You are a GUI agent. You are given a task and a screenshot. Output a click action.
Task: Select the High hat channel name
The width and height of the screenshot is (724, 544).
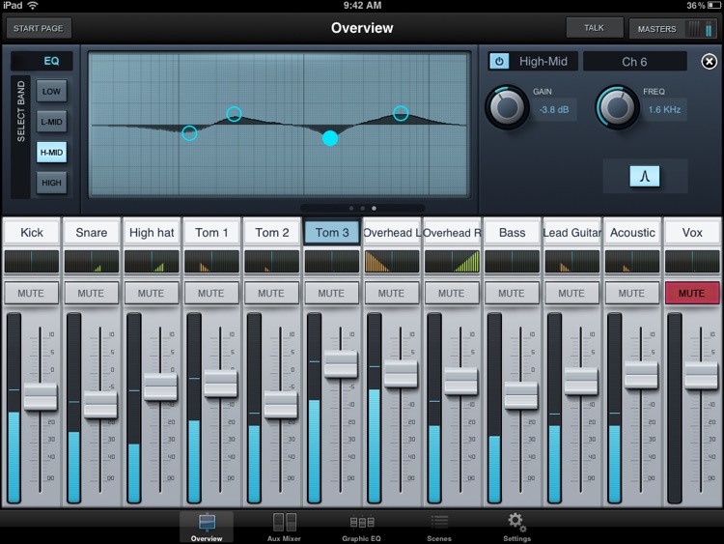coord(152,232)
